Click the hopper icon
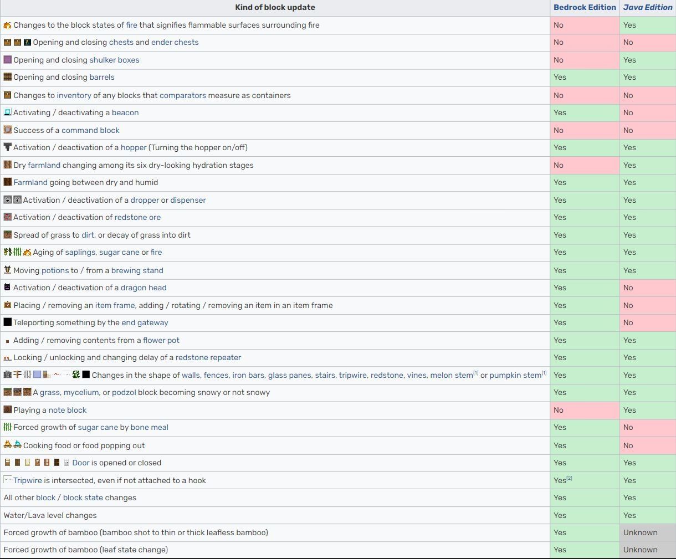Image resolution: width=676 pixels, height=559 pixels. click(8, 147)
